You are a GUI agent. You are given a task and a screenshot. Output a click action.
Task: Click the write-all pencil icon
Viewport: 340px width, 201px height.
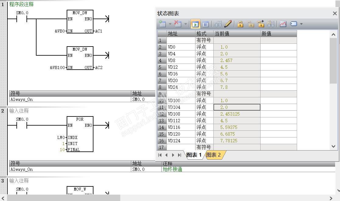[x=228, y=24]
